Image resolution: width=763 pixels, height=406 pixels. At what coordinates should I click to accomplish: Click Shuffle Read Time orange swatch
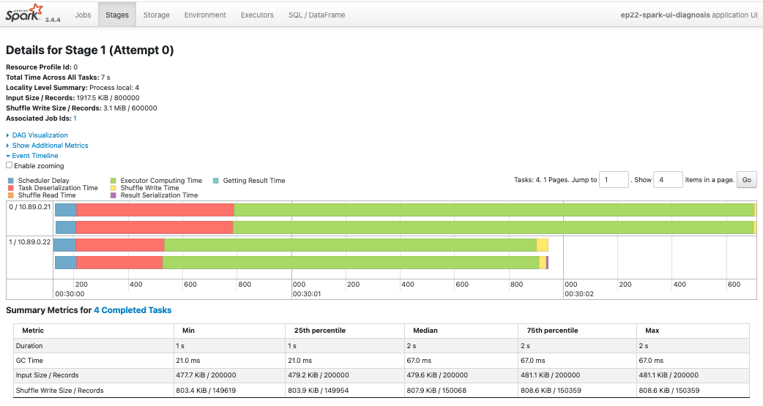[11, 195]
